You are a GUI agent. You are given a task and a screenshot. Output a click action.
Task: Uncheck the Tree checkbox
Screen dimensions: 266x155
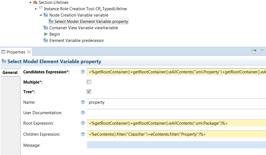[x=89, y=92]
